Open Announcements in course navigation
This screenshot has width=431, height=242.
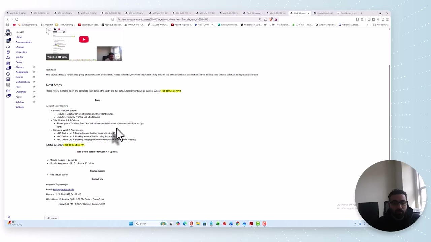[24, 42]
